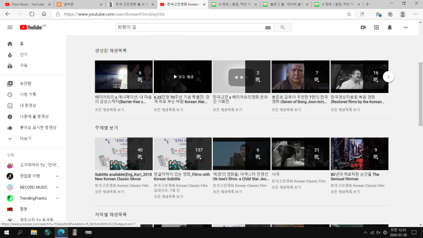
Task: Open File Explorer from the taskbar
Action: pyautogui.click(x=34, y=233)
